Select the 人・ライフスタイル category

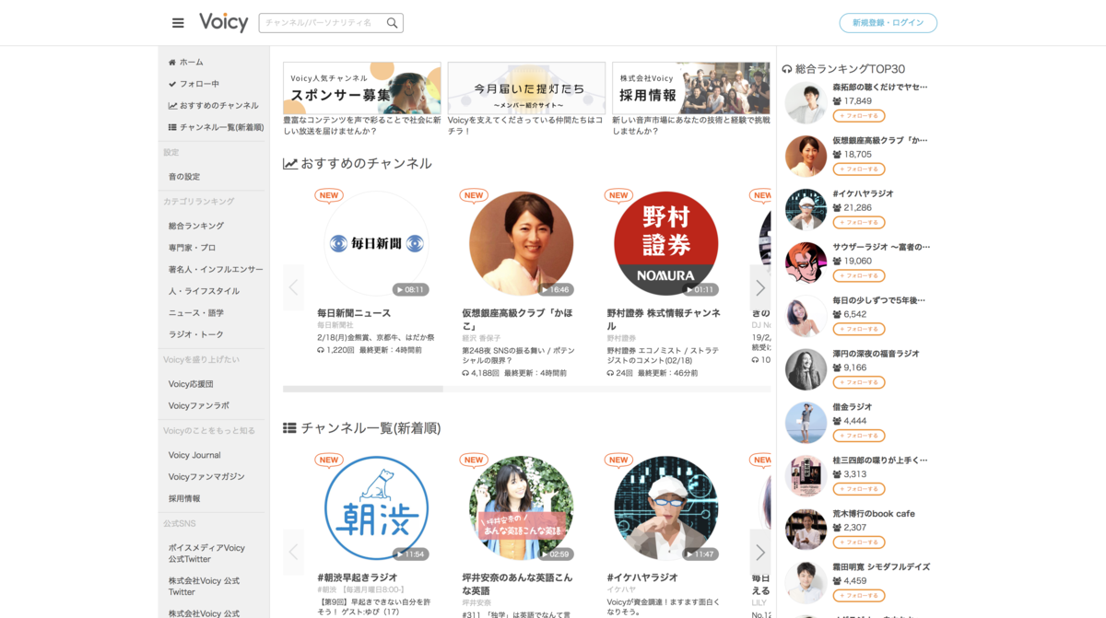coord(204,291)
